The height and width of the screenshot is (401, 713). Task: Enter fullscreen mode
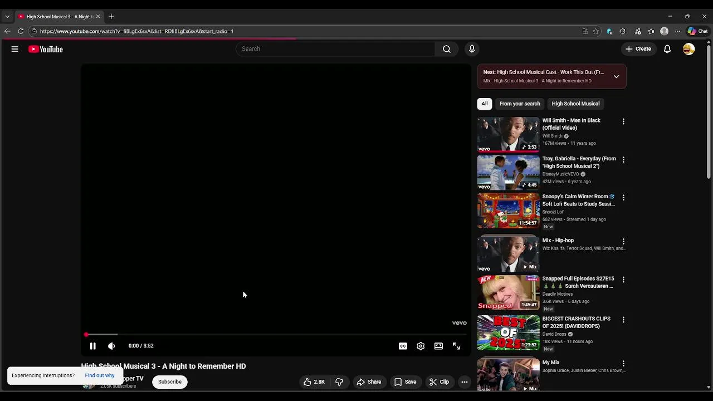(x=456, y=346)
